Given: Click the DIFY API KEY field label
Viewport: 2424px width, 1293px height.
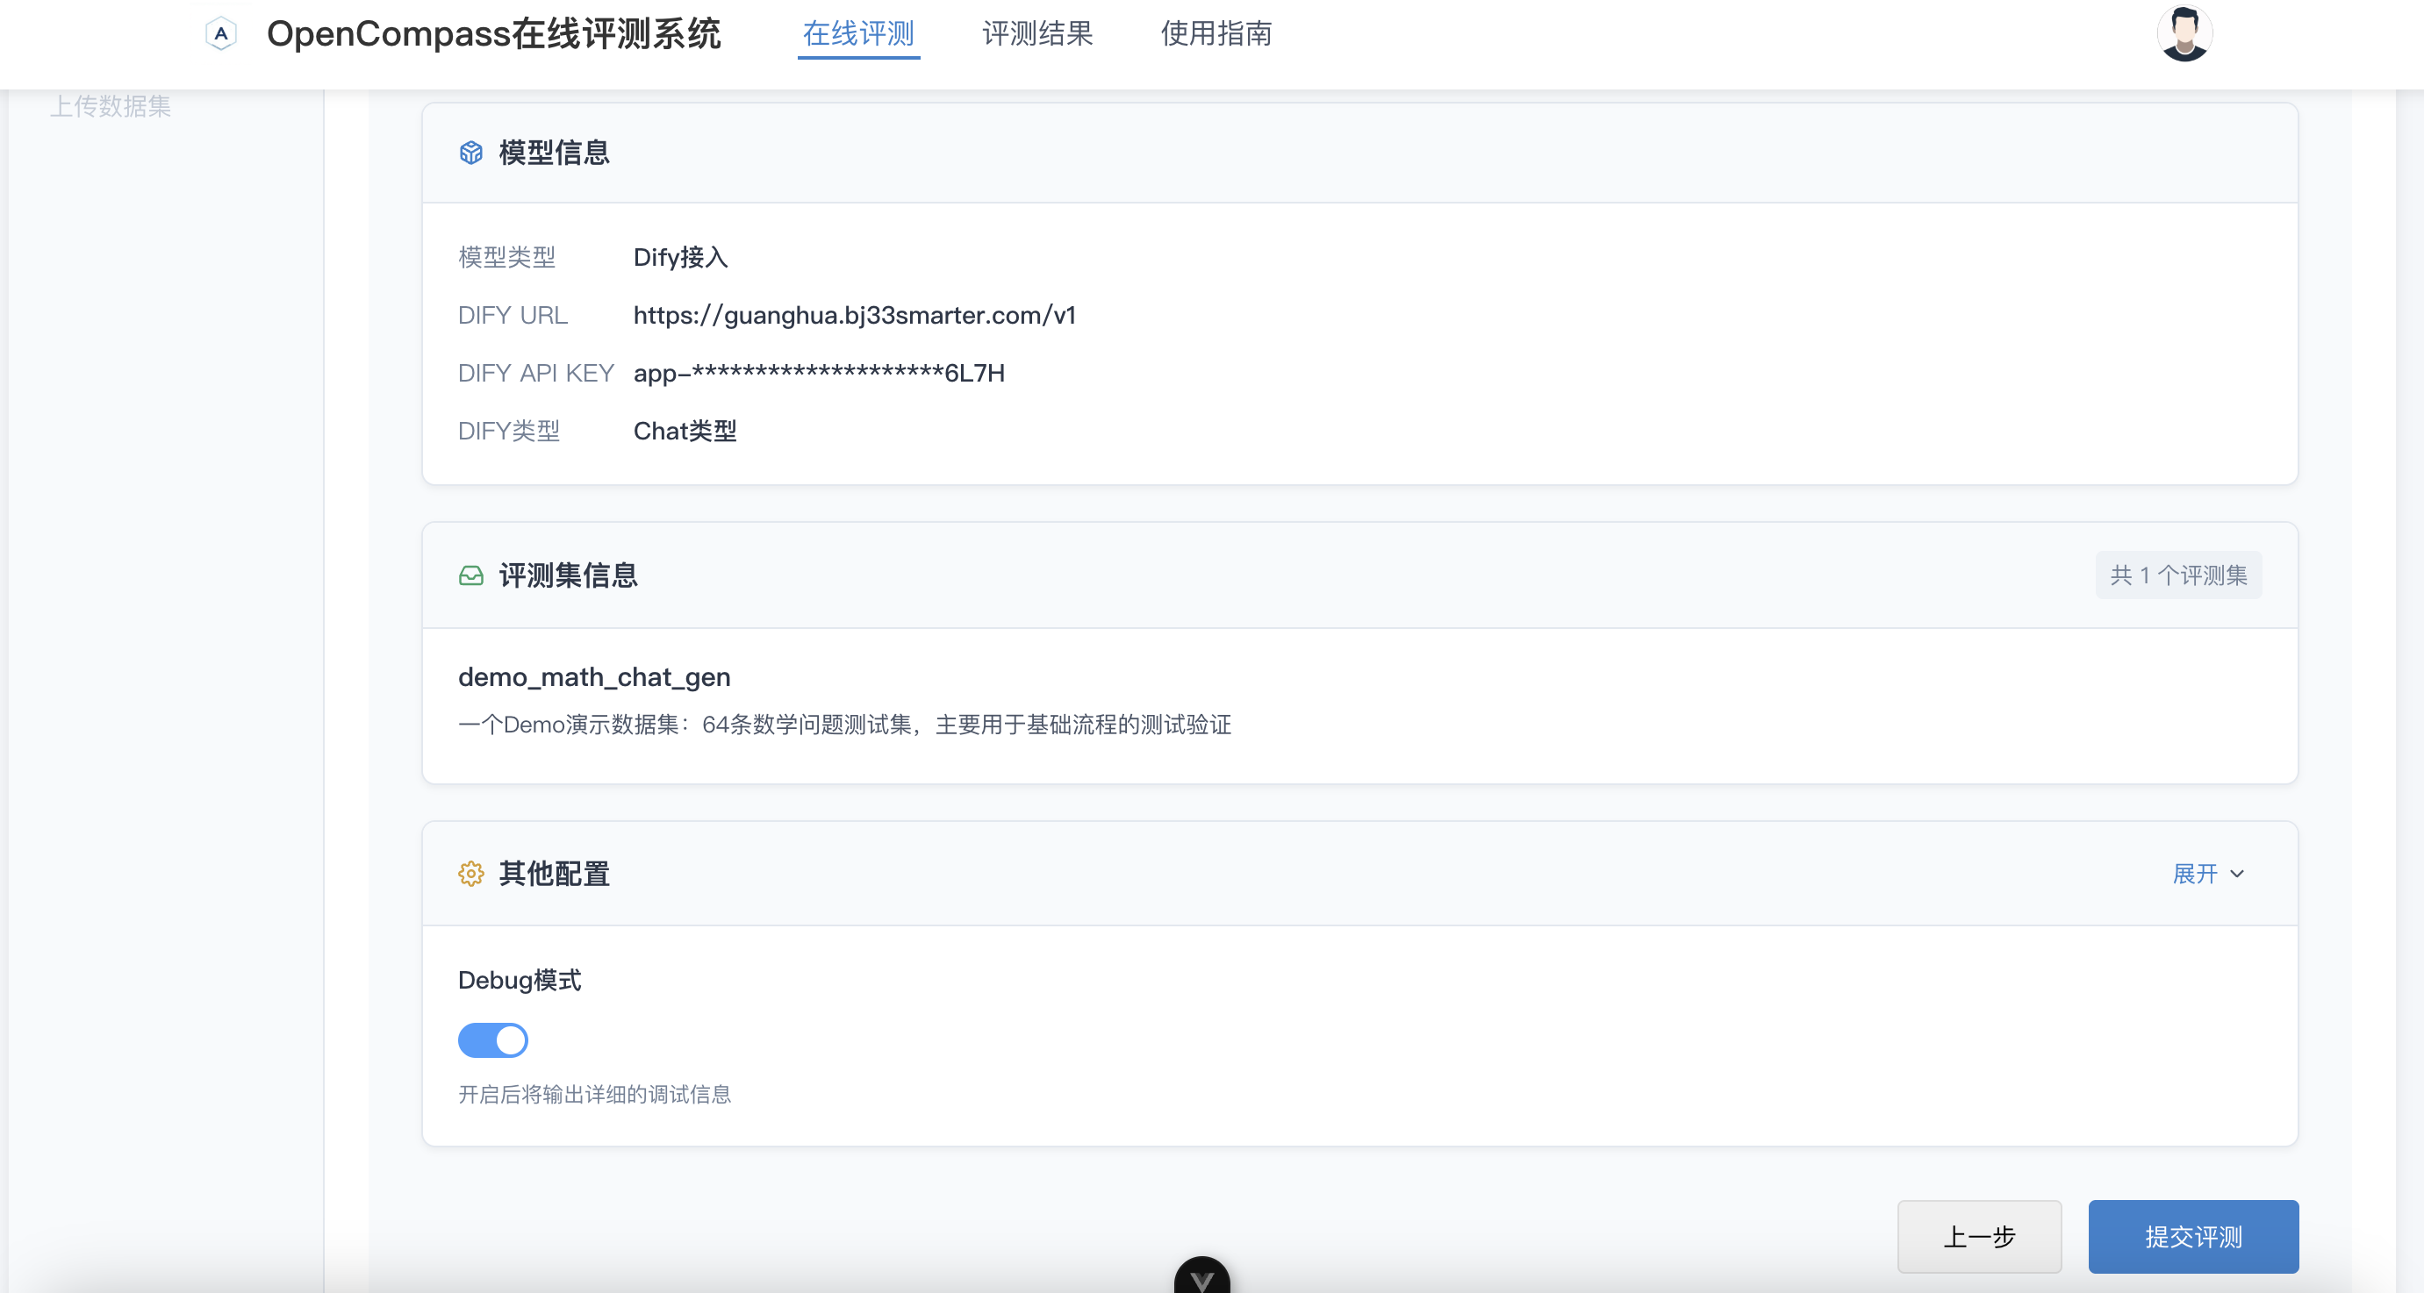Looking at the screenshot, I should coord(536,374).
